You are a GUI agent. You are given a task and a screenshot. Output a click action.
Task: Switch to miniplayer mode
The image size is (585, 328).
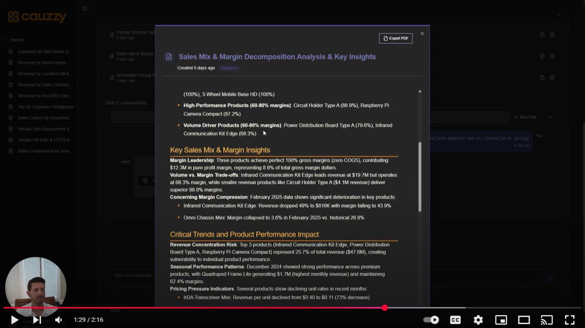[501, 320]
